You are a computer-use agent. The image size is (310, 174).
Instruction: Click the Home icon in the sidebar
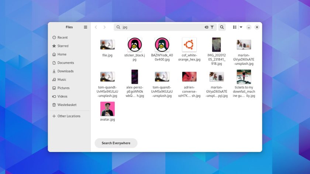(x=54, y=54)
